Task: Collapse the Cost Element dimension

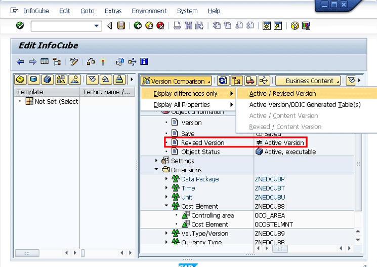Action: click(x=166, y=207)
